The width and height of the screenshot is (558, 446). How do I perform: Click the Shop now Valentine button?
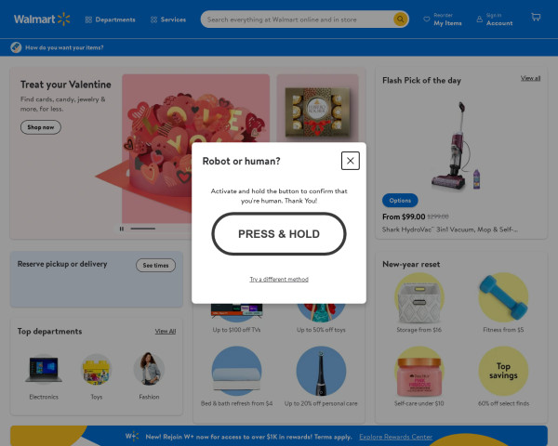pyautogui.click(x=41, y=127)
